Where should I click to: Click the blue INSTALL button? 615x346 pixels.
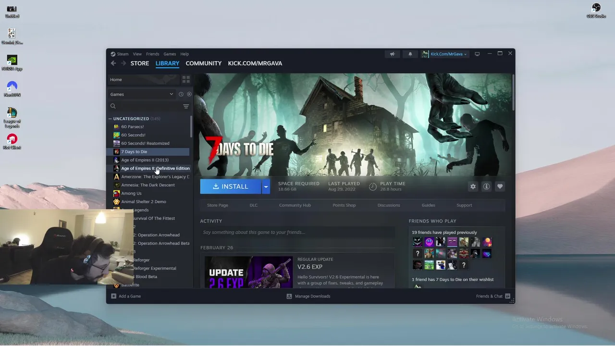(231, 186)
